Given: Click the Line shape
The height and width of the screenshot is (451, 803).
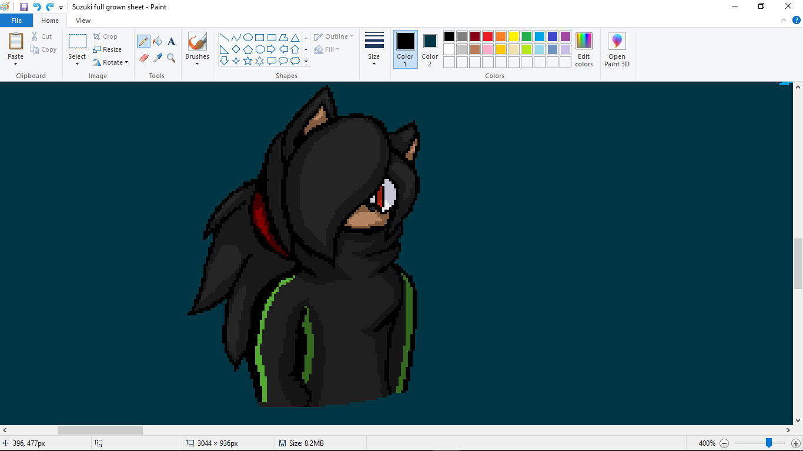Looking at the screenshot, I should (x=224, y=38).
